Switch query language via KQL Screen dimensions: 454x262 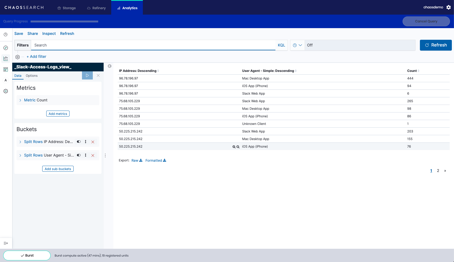(281, 45)
